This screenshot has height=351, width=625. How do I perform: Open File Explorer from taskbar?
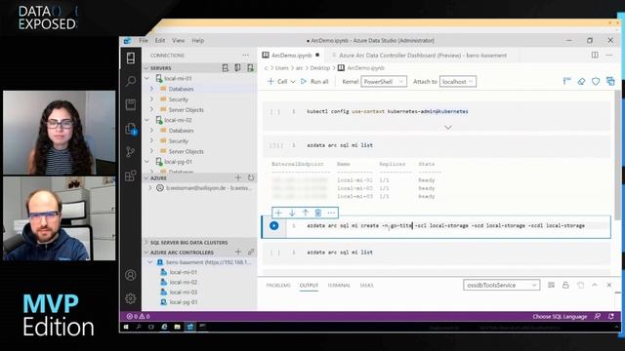click(177, 327)
